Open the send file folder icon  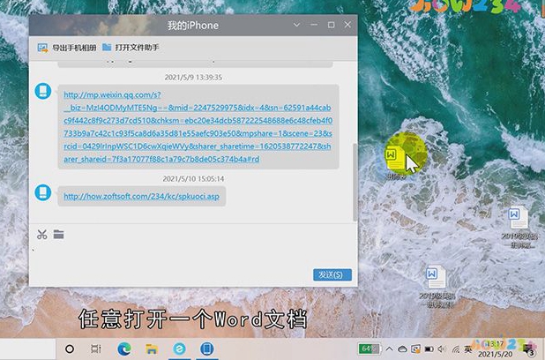[59, 235]
